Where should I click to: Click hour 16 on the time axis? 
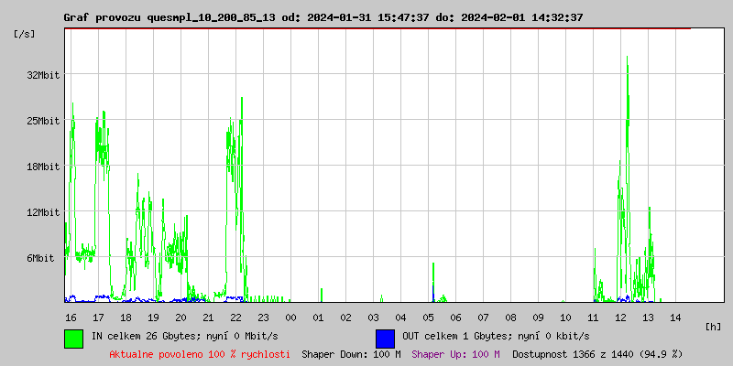tap(71, 317)
